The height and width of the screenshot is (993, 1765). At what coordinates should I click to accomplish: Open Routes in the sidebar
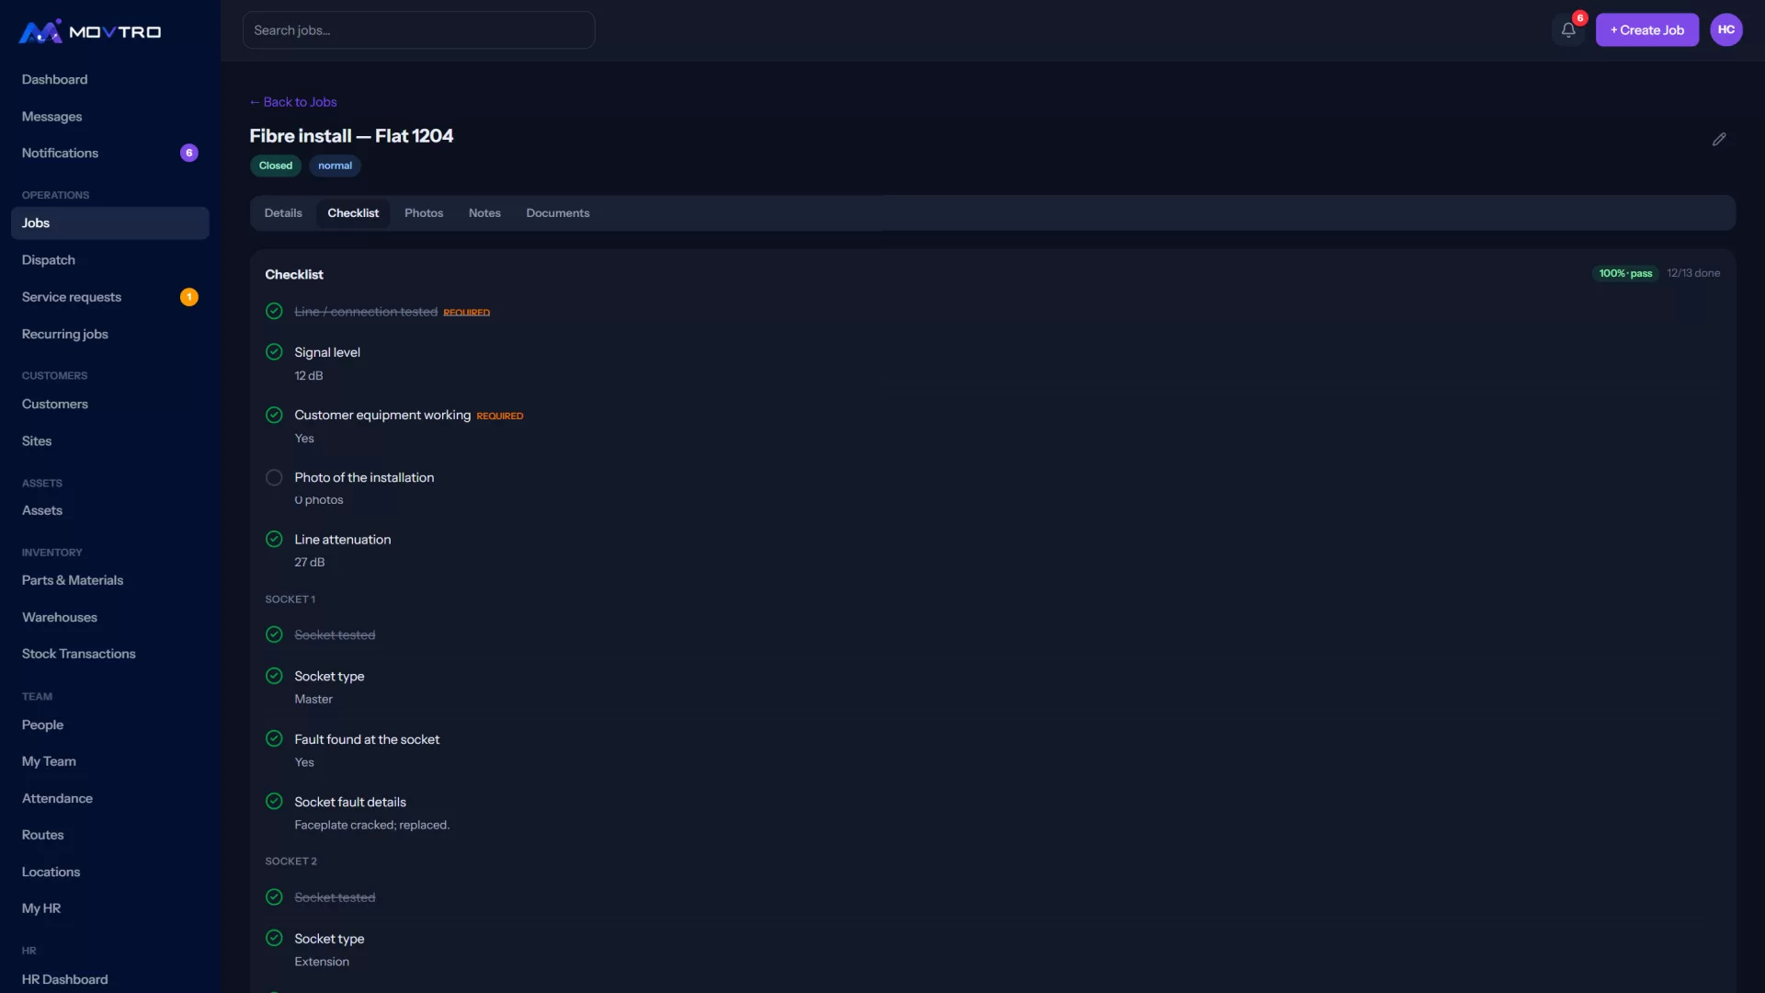pos(110,835)
